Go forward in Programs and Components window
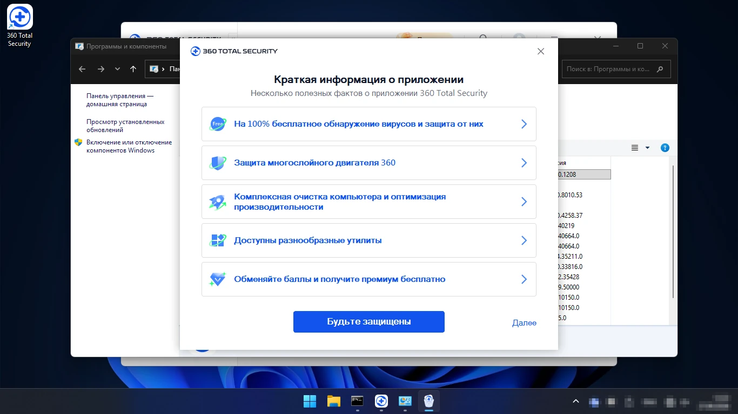The height and width of the screenshot is (414, 738). pyautogui.click(x=101, y=69)
